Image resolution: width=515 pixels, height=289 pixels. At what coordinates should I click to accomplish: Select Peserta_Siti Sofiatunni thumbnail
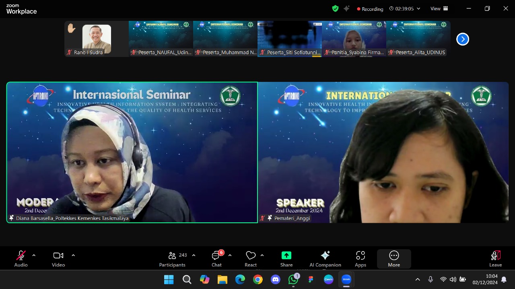coord(290,39)
